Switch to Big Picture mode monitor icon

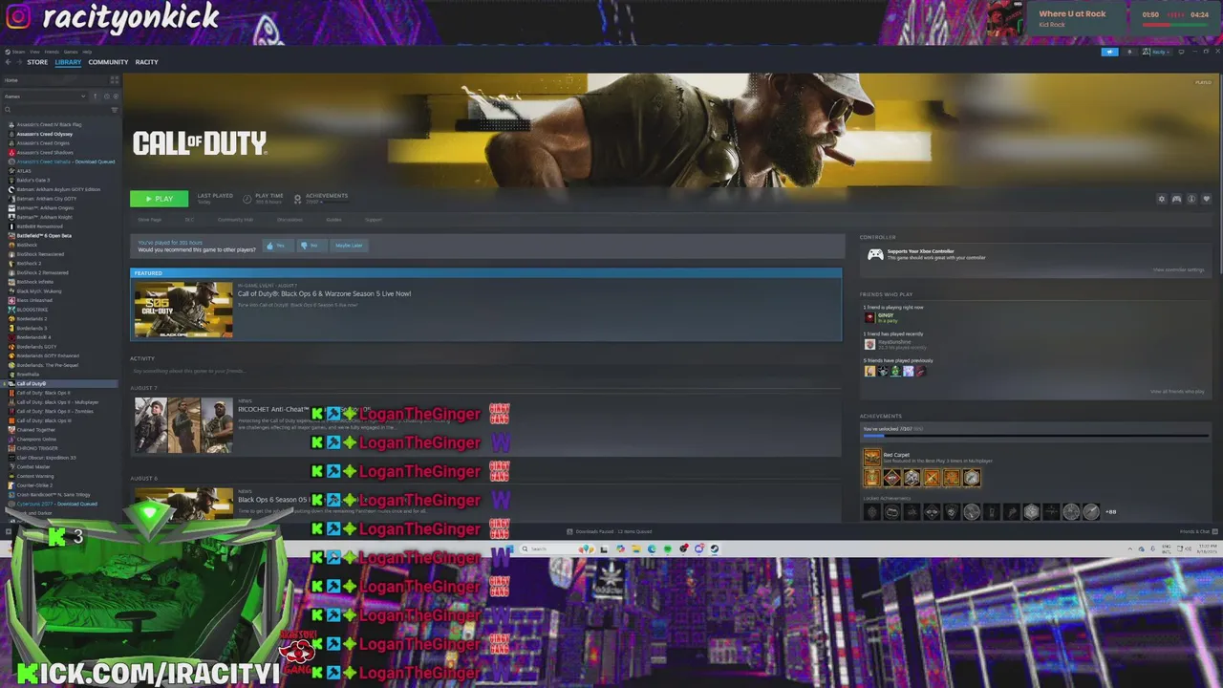1182,52
